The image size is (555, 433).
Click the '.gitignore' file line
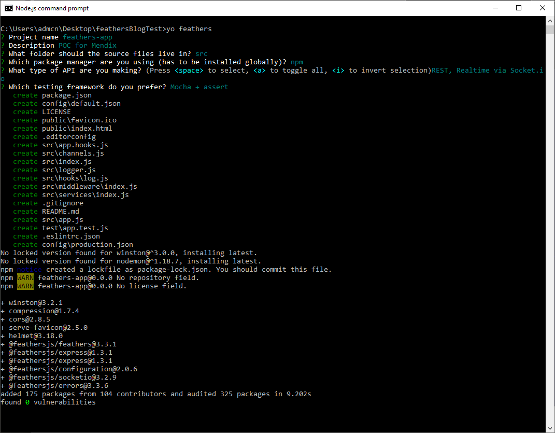(x=48, y=203)
